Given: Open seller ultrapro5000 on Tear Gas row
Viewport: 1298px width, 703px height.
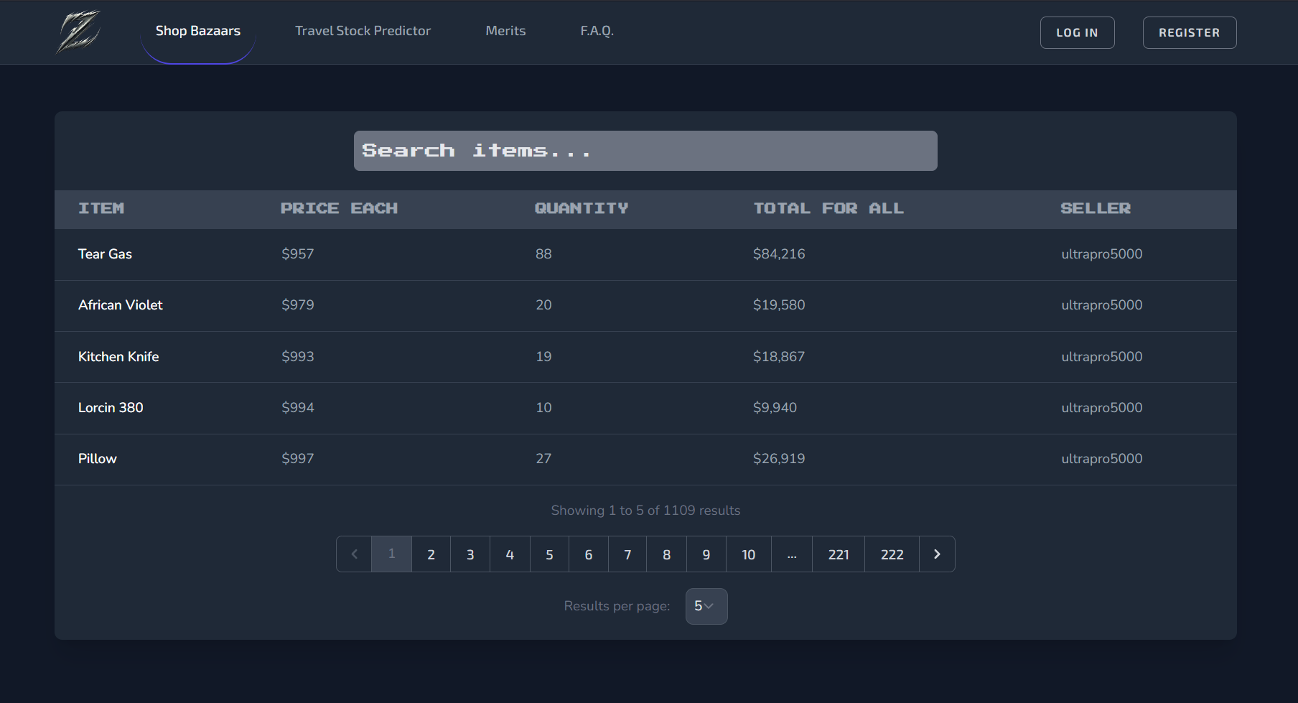Looking at the screenshot, I should [1101, 254].
